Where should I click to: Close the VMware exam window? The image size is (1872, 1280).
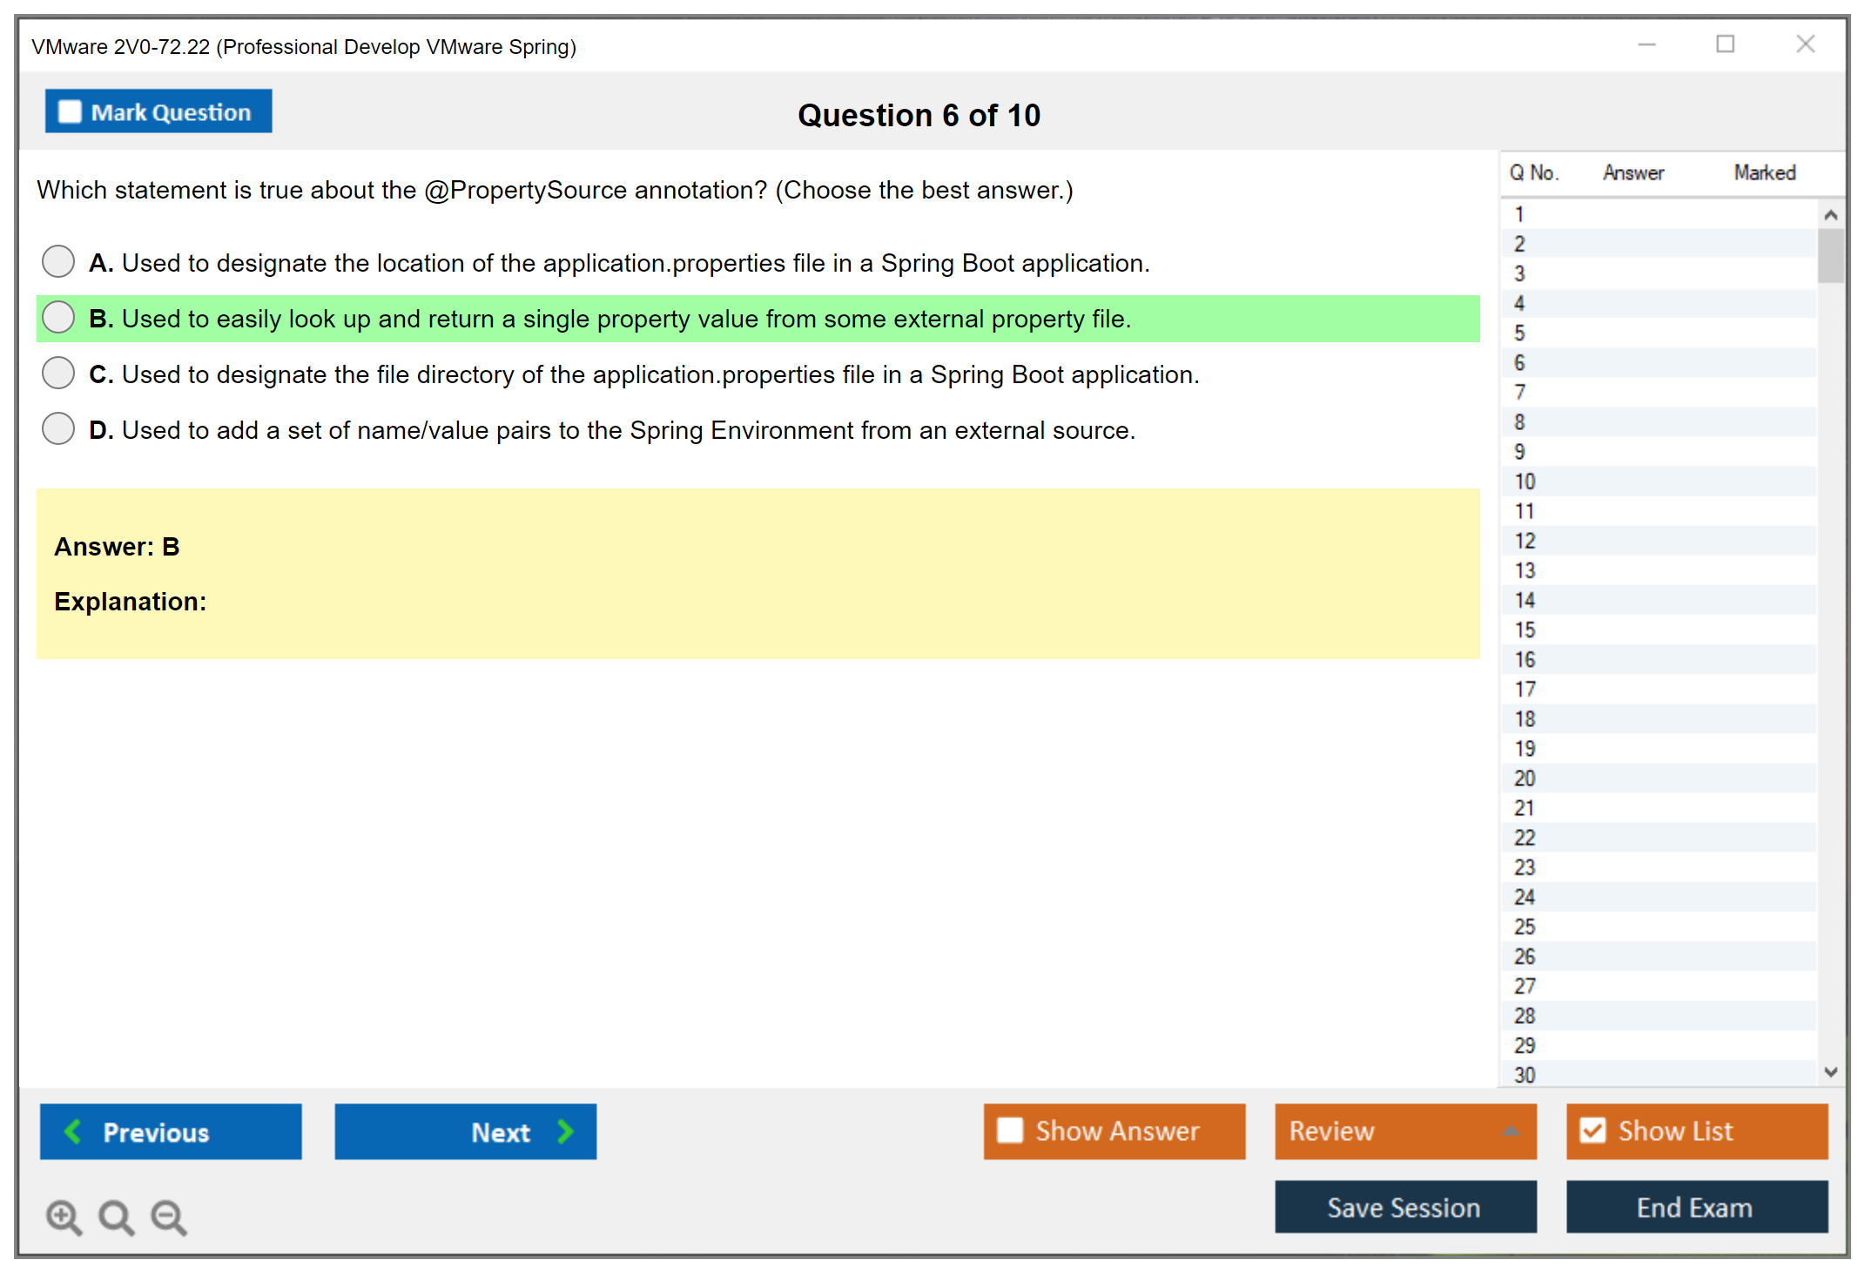(1805, 44)
